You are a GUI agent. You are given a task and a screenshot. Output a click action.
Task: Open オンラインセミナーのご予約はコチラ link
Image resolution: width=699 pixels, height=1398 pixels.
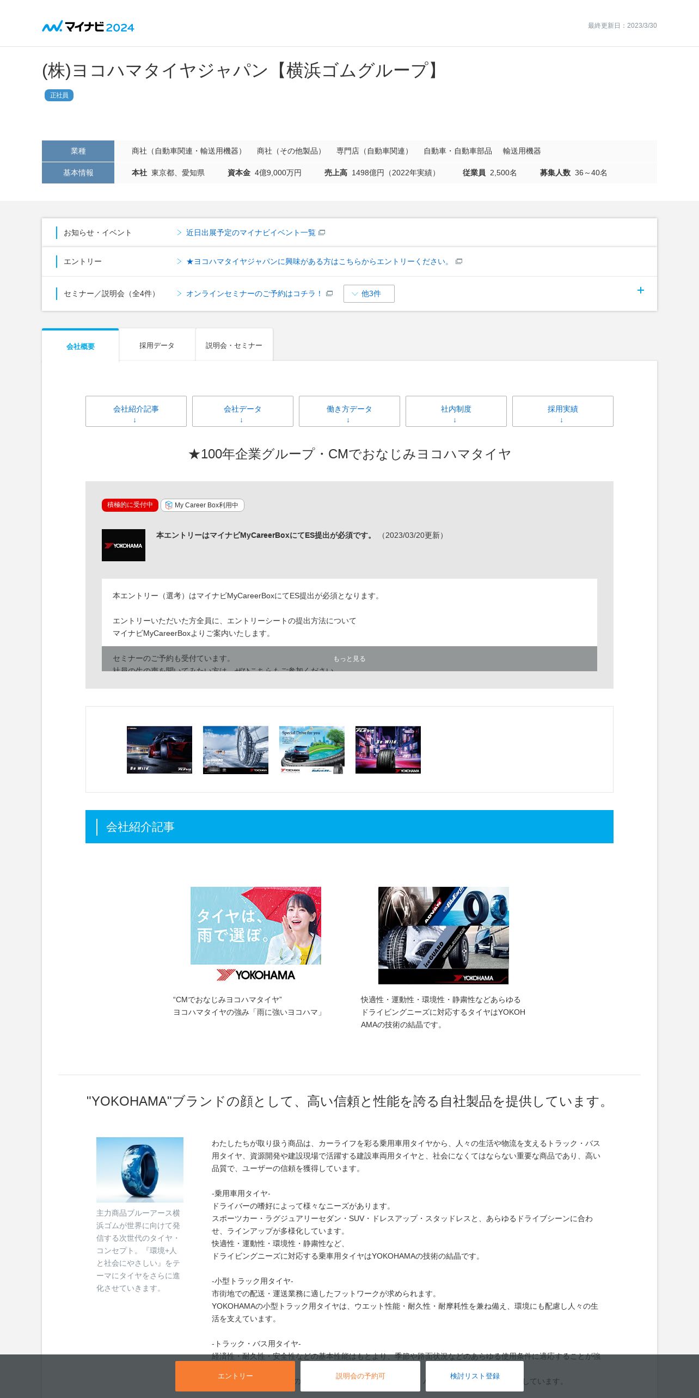pos(254,293)
